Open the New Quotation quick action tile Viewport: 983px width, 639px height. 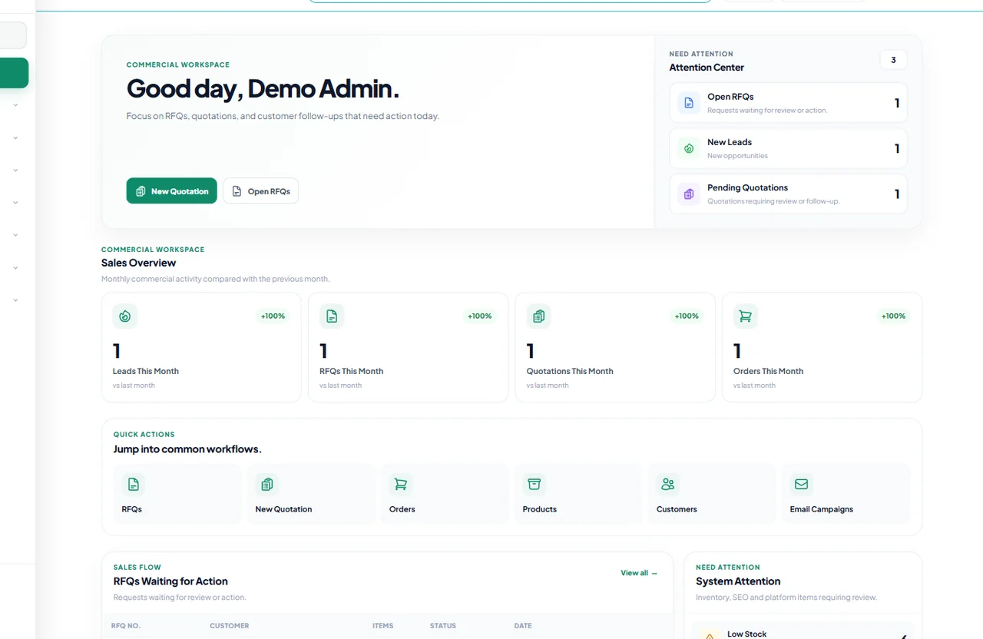[311, 494]
